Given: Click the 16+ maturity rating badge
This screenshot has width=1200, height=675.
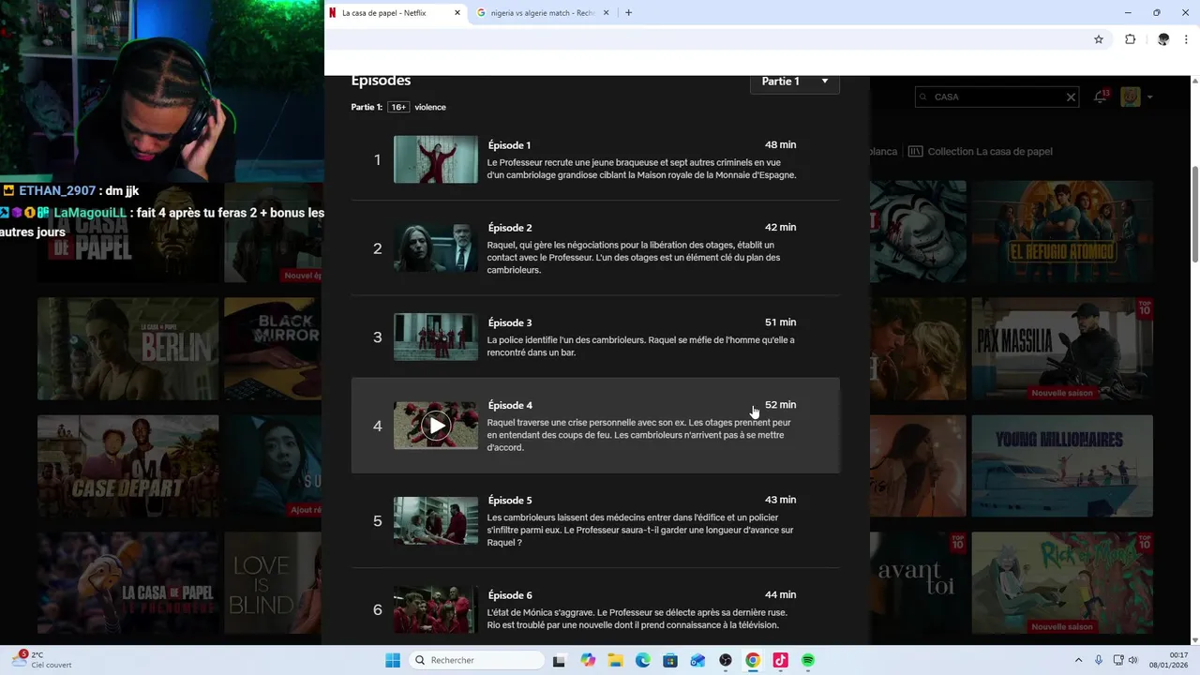Looking at the screenshot, I should [x=398, y=107].
